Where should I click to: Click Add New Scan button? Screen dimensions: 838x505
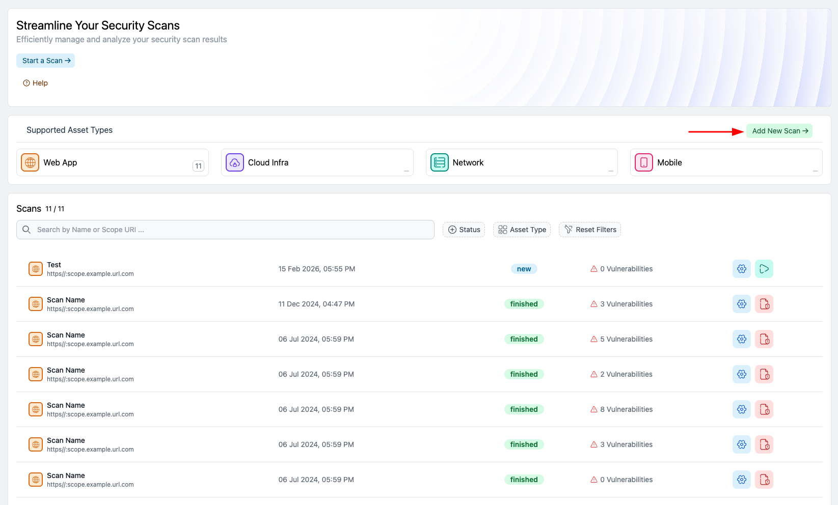(x=779, y=131)
